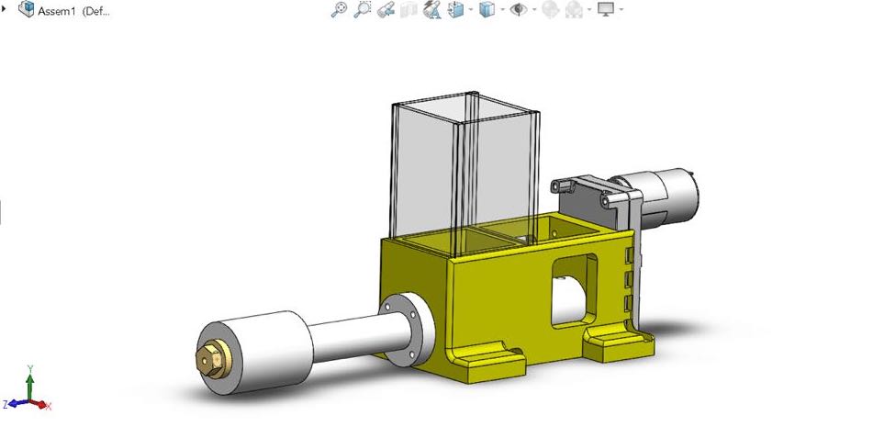Click the View Settings monitor icon
The width and height of the screenshot is (873, 438).
click(x=606, y=9)
